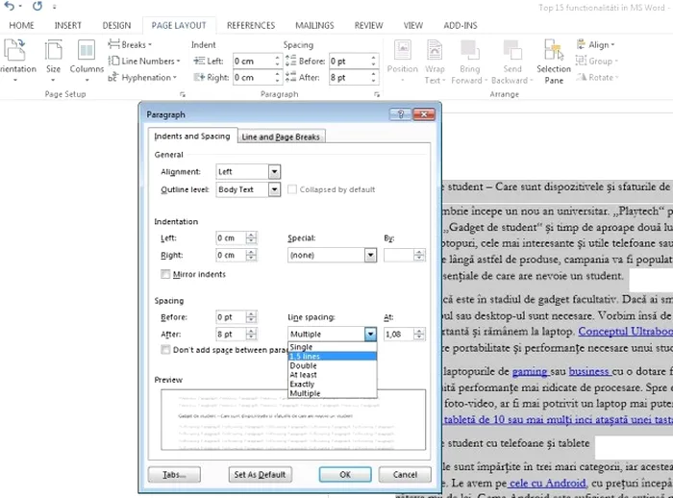673x498 pixels.
Task: Click the Undo icon in quick access toolbar
Action: pos(9,6)
